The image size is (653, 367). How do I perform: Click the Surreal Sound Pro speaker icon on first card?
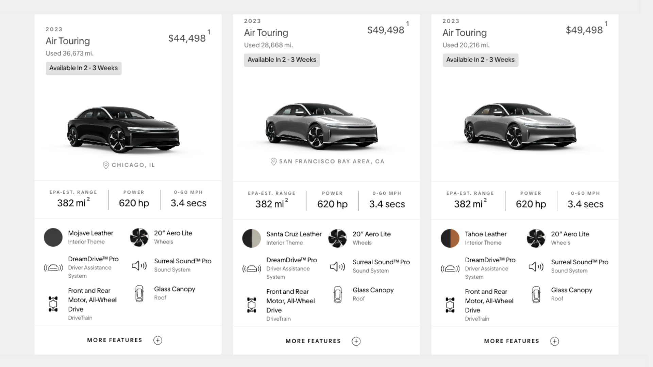tap(139, 265)
